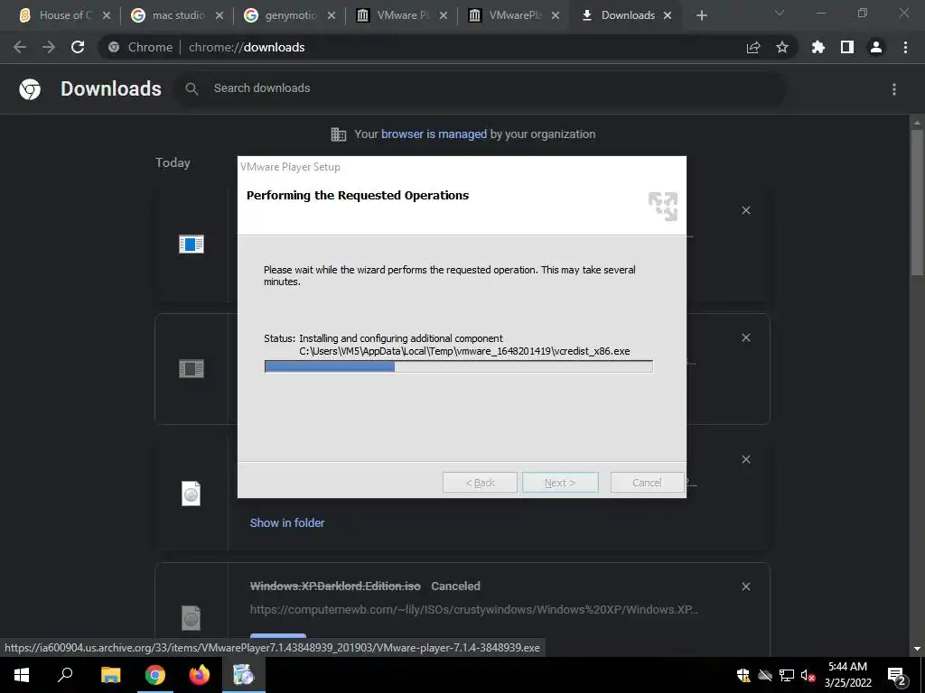925x693 pixels.
Task: Open the Chrome profile avatar
Action: click(876, 47)
